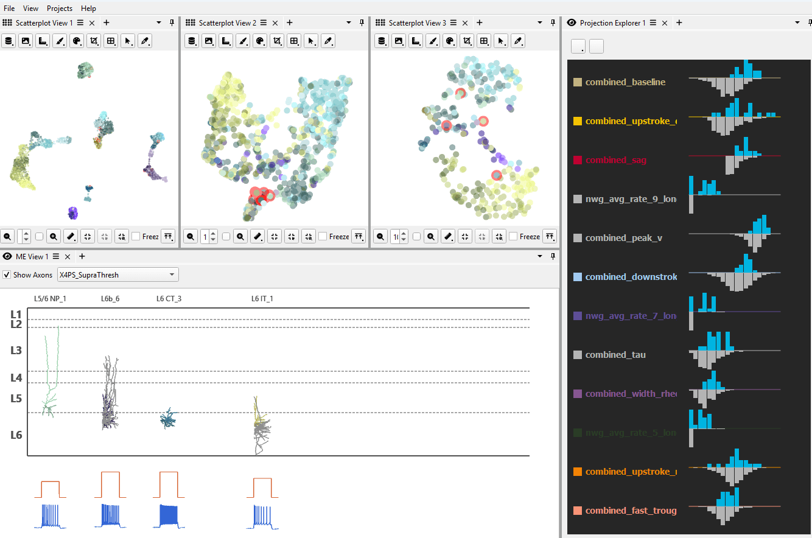Pick eyedropper tool in Scatterplot View 1
812x538 pixels.
145,41
